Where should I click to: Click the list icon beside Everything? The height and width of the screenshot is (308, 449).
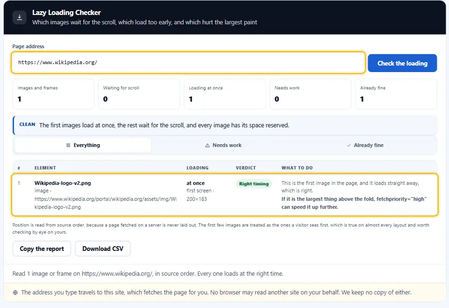coord(68,145)
